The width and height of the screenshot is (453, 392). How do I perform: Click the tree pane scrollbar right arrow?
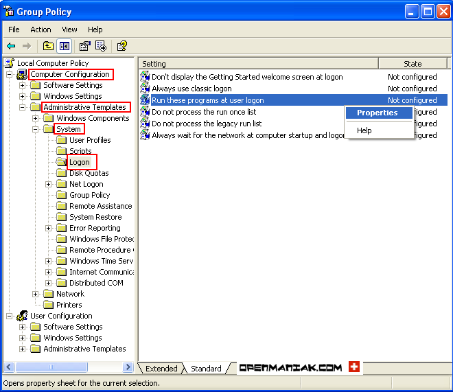pyautogui.click(x=128, y=367)
